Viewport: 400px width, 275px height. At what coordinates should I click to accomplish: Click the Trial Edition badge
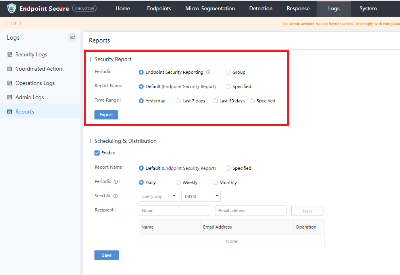84,8
